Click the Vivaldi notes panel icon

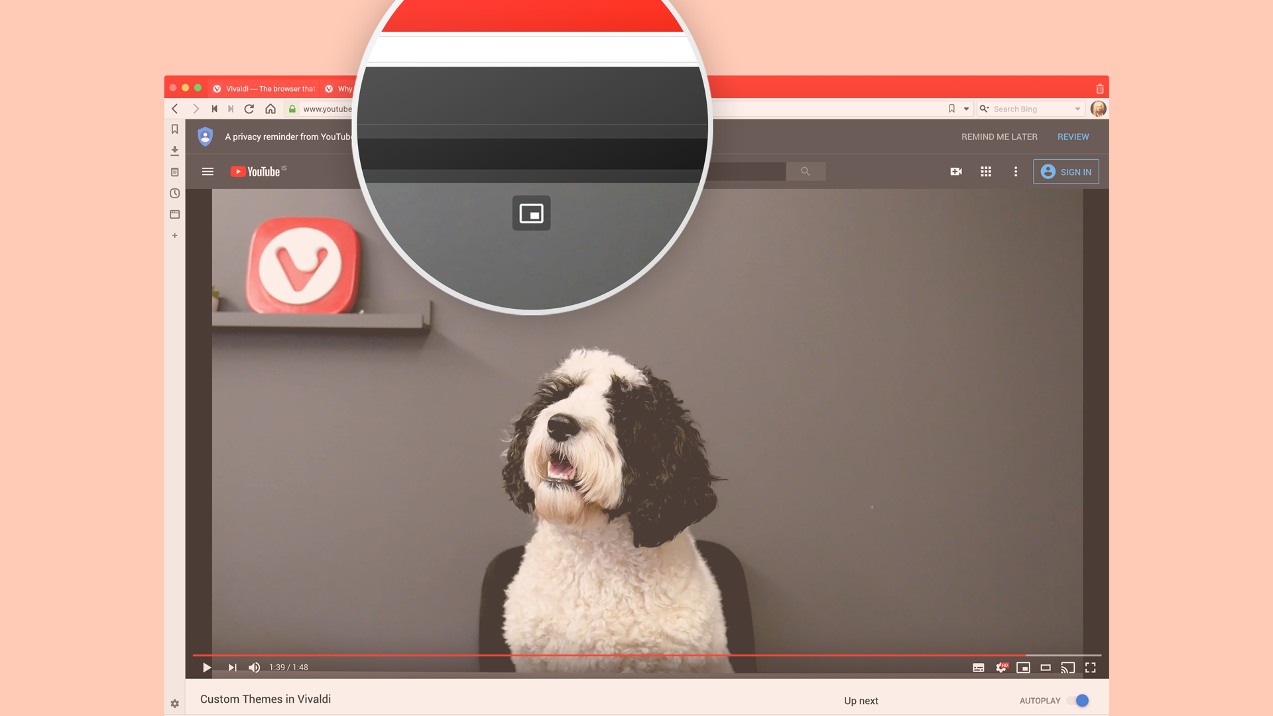tap(174, 172)
